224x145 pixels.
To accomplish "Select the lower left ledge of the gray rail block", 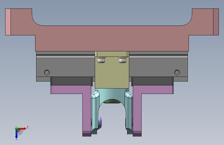I will tap(43, 79).
